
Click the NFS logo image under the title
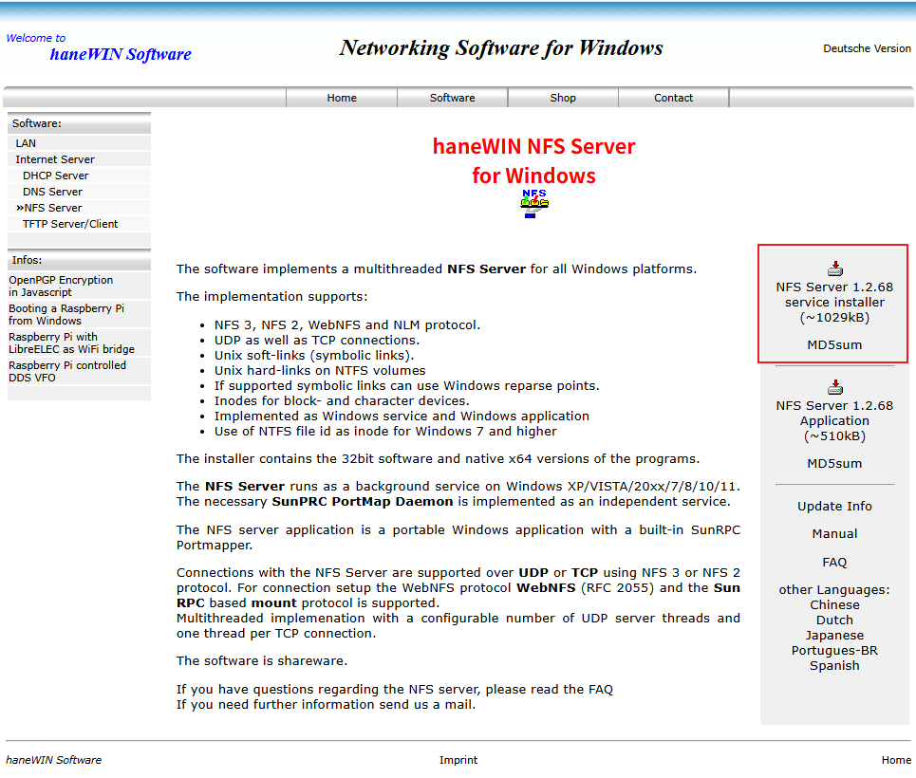(534, 203)
